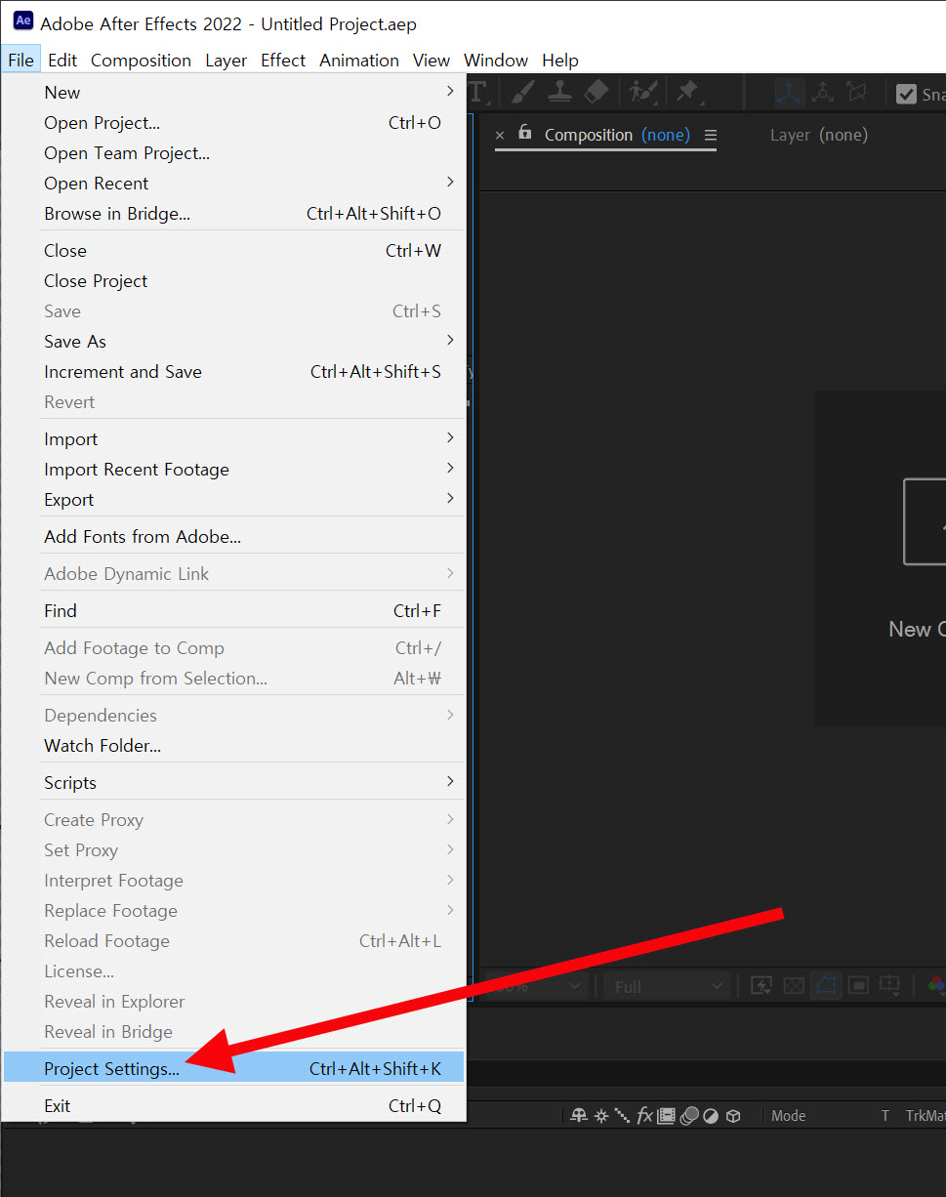Select the Clone Stamp tool

tap(559, 92)
